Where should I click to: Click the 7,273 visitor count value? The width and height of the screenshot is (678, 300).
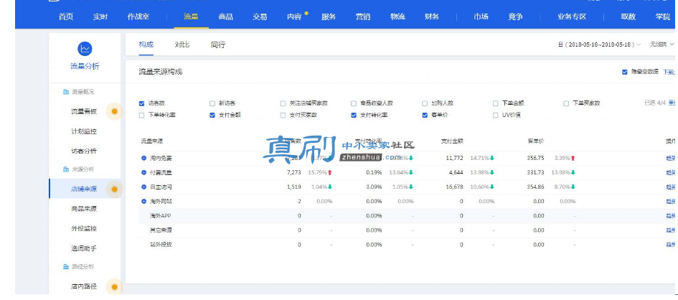click(294, 172)
